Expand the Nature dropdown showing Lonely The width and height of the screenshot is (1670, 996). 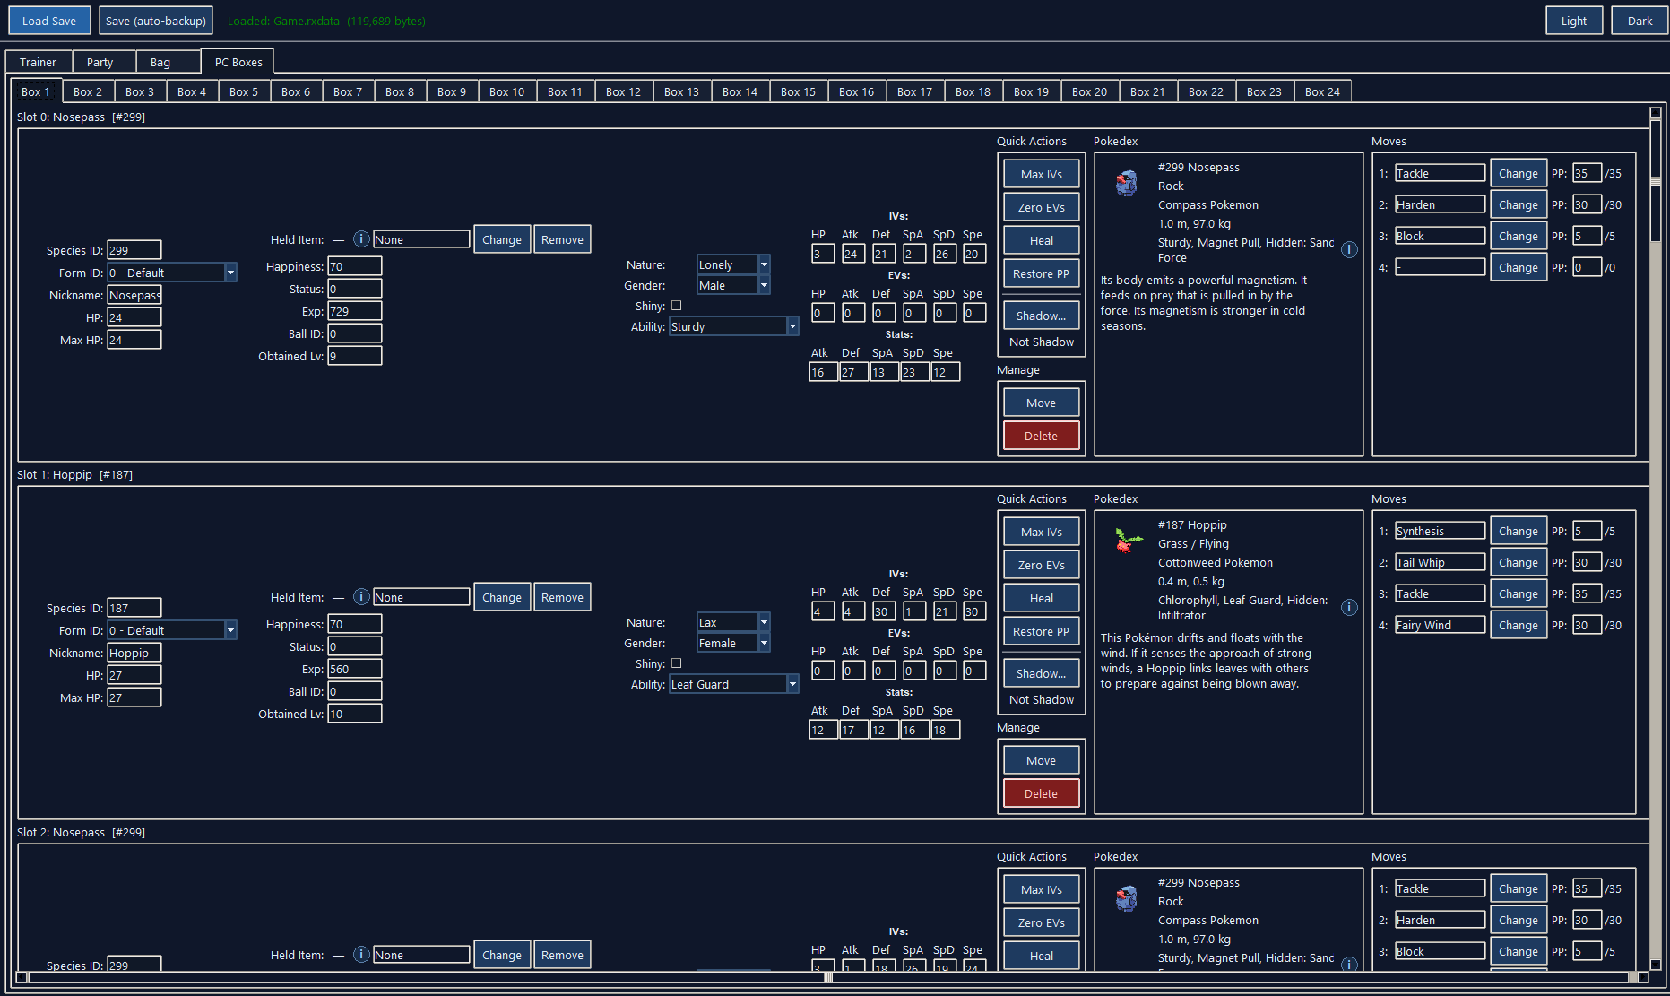733,264
